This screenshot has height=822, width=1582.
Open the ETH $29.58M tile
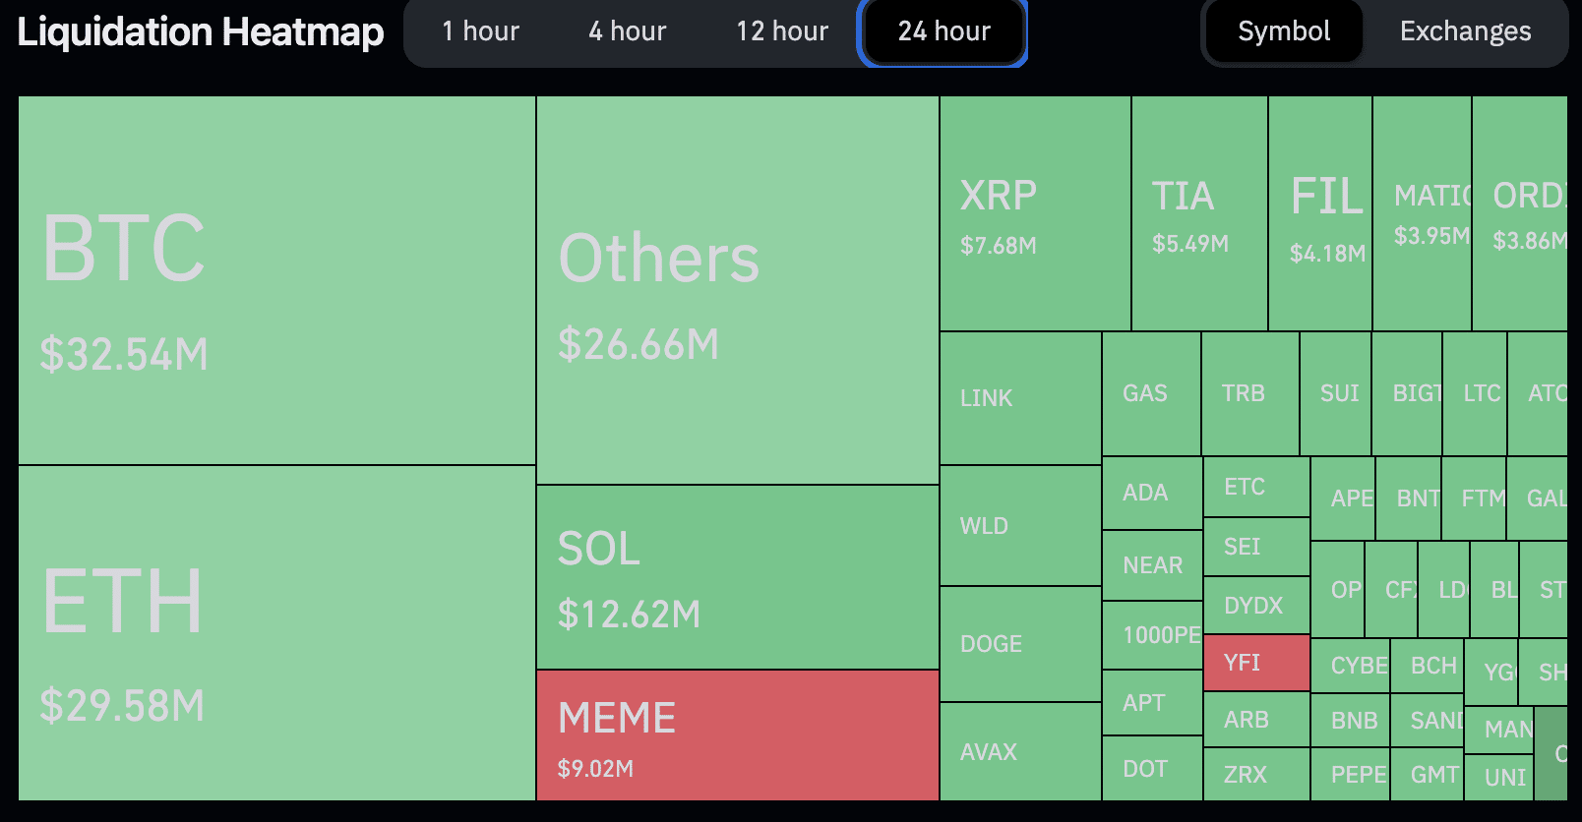coord(276,632)
